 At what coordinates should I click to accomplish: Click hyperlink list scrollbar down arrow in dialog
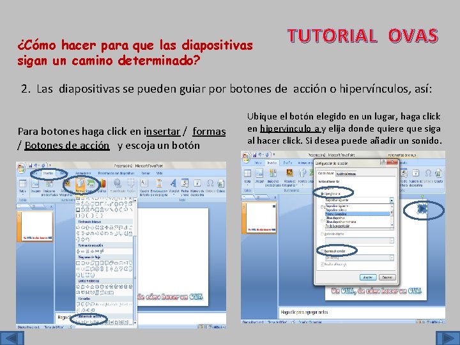pyautogui.click(x=392, y=226)
